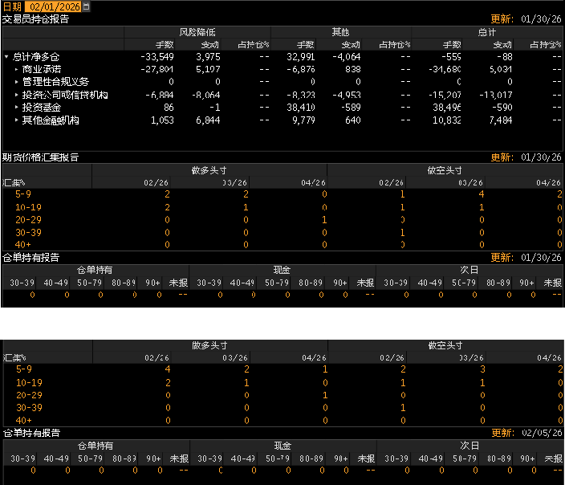Select the -33,549 value in 总计净多仓 row
Viewport: 565px width, 485px height.
coord(156,57)
